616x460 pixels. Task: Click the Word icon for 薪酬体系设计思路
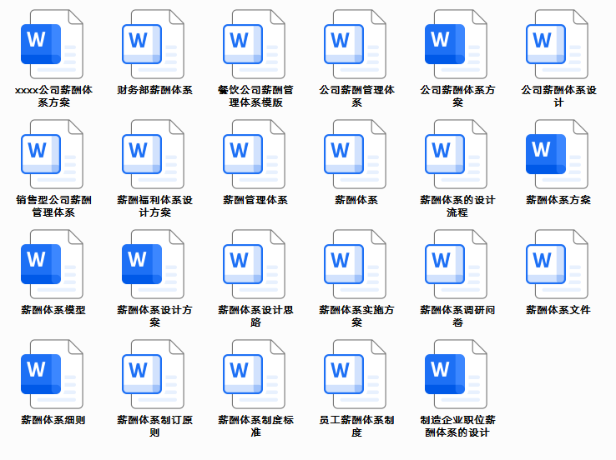click(254, 264)
